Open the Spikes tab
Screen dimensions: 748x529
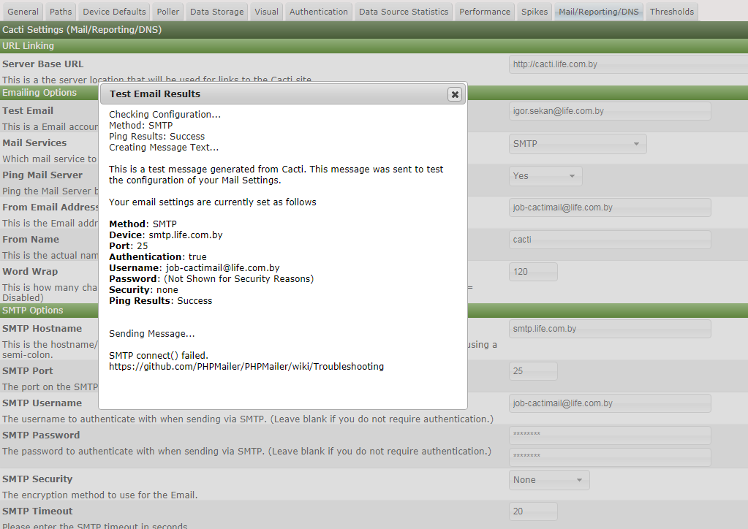(534, 12)
